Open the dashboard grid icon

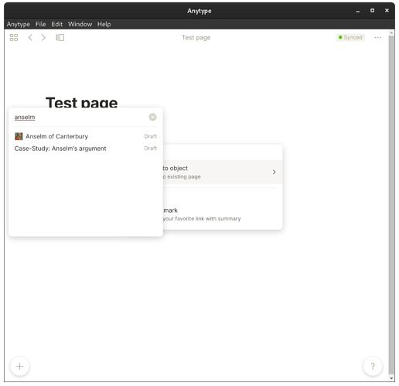coord(14,38)
